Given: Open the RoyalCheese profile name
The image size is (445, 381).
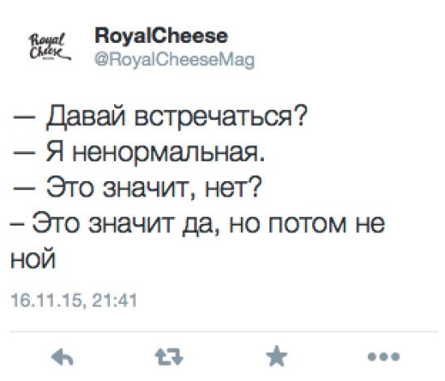Looking at the screenshot, I should 161,36.
